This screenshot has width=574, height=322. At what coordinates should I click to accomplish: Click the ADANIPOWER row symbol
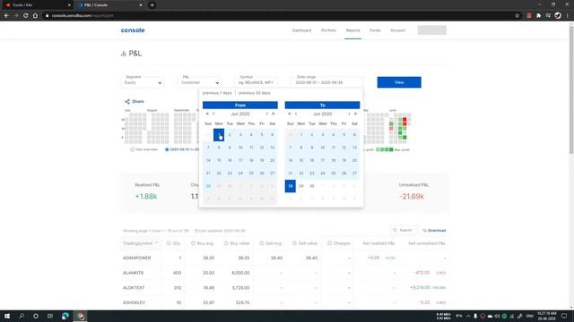pos(136,258)
